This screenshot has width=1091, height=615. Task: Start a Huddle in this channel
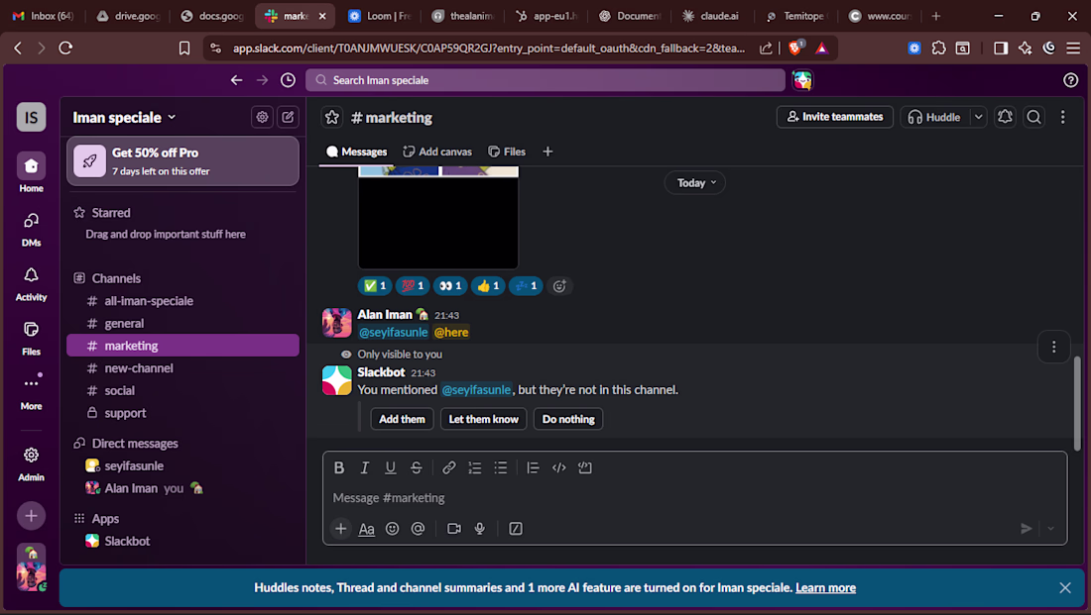pyautogui.click(x=934, y=117)
